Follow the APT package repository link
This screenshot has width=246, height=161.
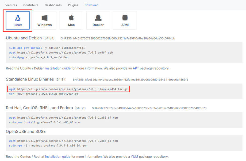pyautogui.click(x=136, y=69)
